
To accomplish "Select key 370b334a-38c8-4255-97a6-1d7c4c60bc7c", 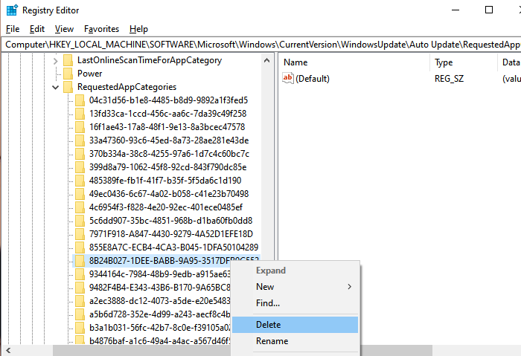I will click(x=169, y=154).
